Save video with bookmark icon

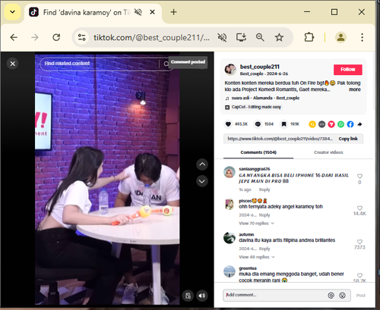(283, 124)
